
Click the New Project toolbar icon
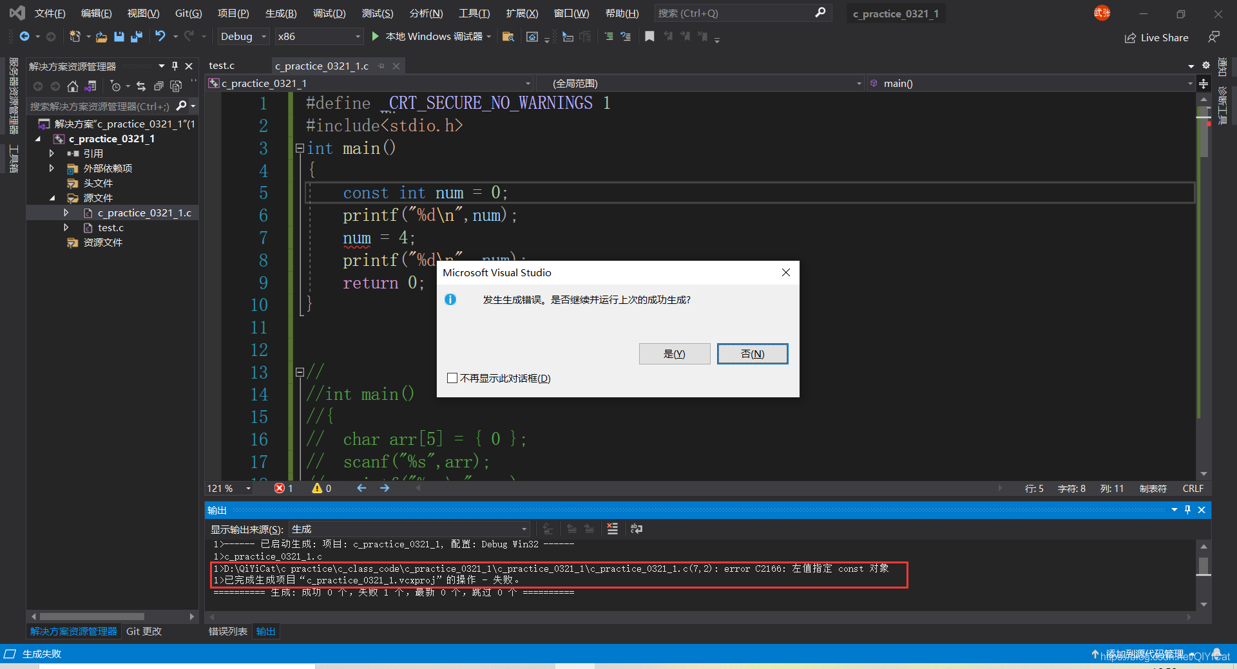[75, 37]
